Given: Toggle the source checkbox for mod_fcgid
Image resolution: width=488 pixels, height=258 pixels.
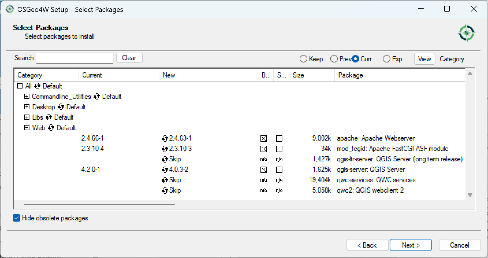Looking at the screenshot, I should [x=279, y=149].
